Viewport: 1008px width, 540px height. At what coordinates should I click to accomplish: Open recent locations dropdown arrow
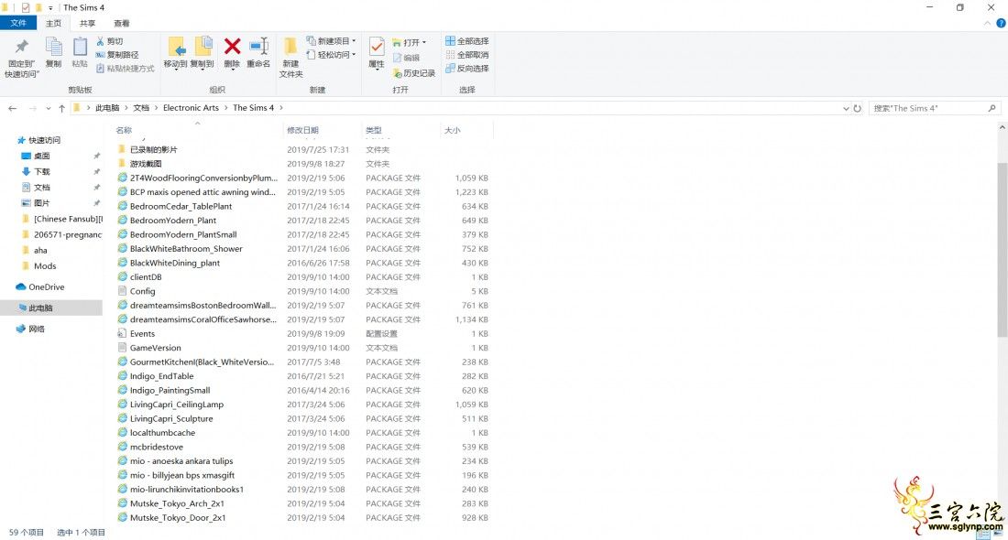(49, 108)
